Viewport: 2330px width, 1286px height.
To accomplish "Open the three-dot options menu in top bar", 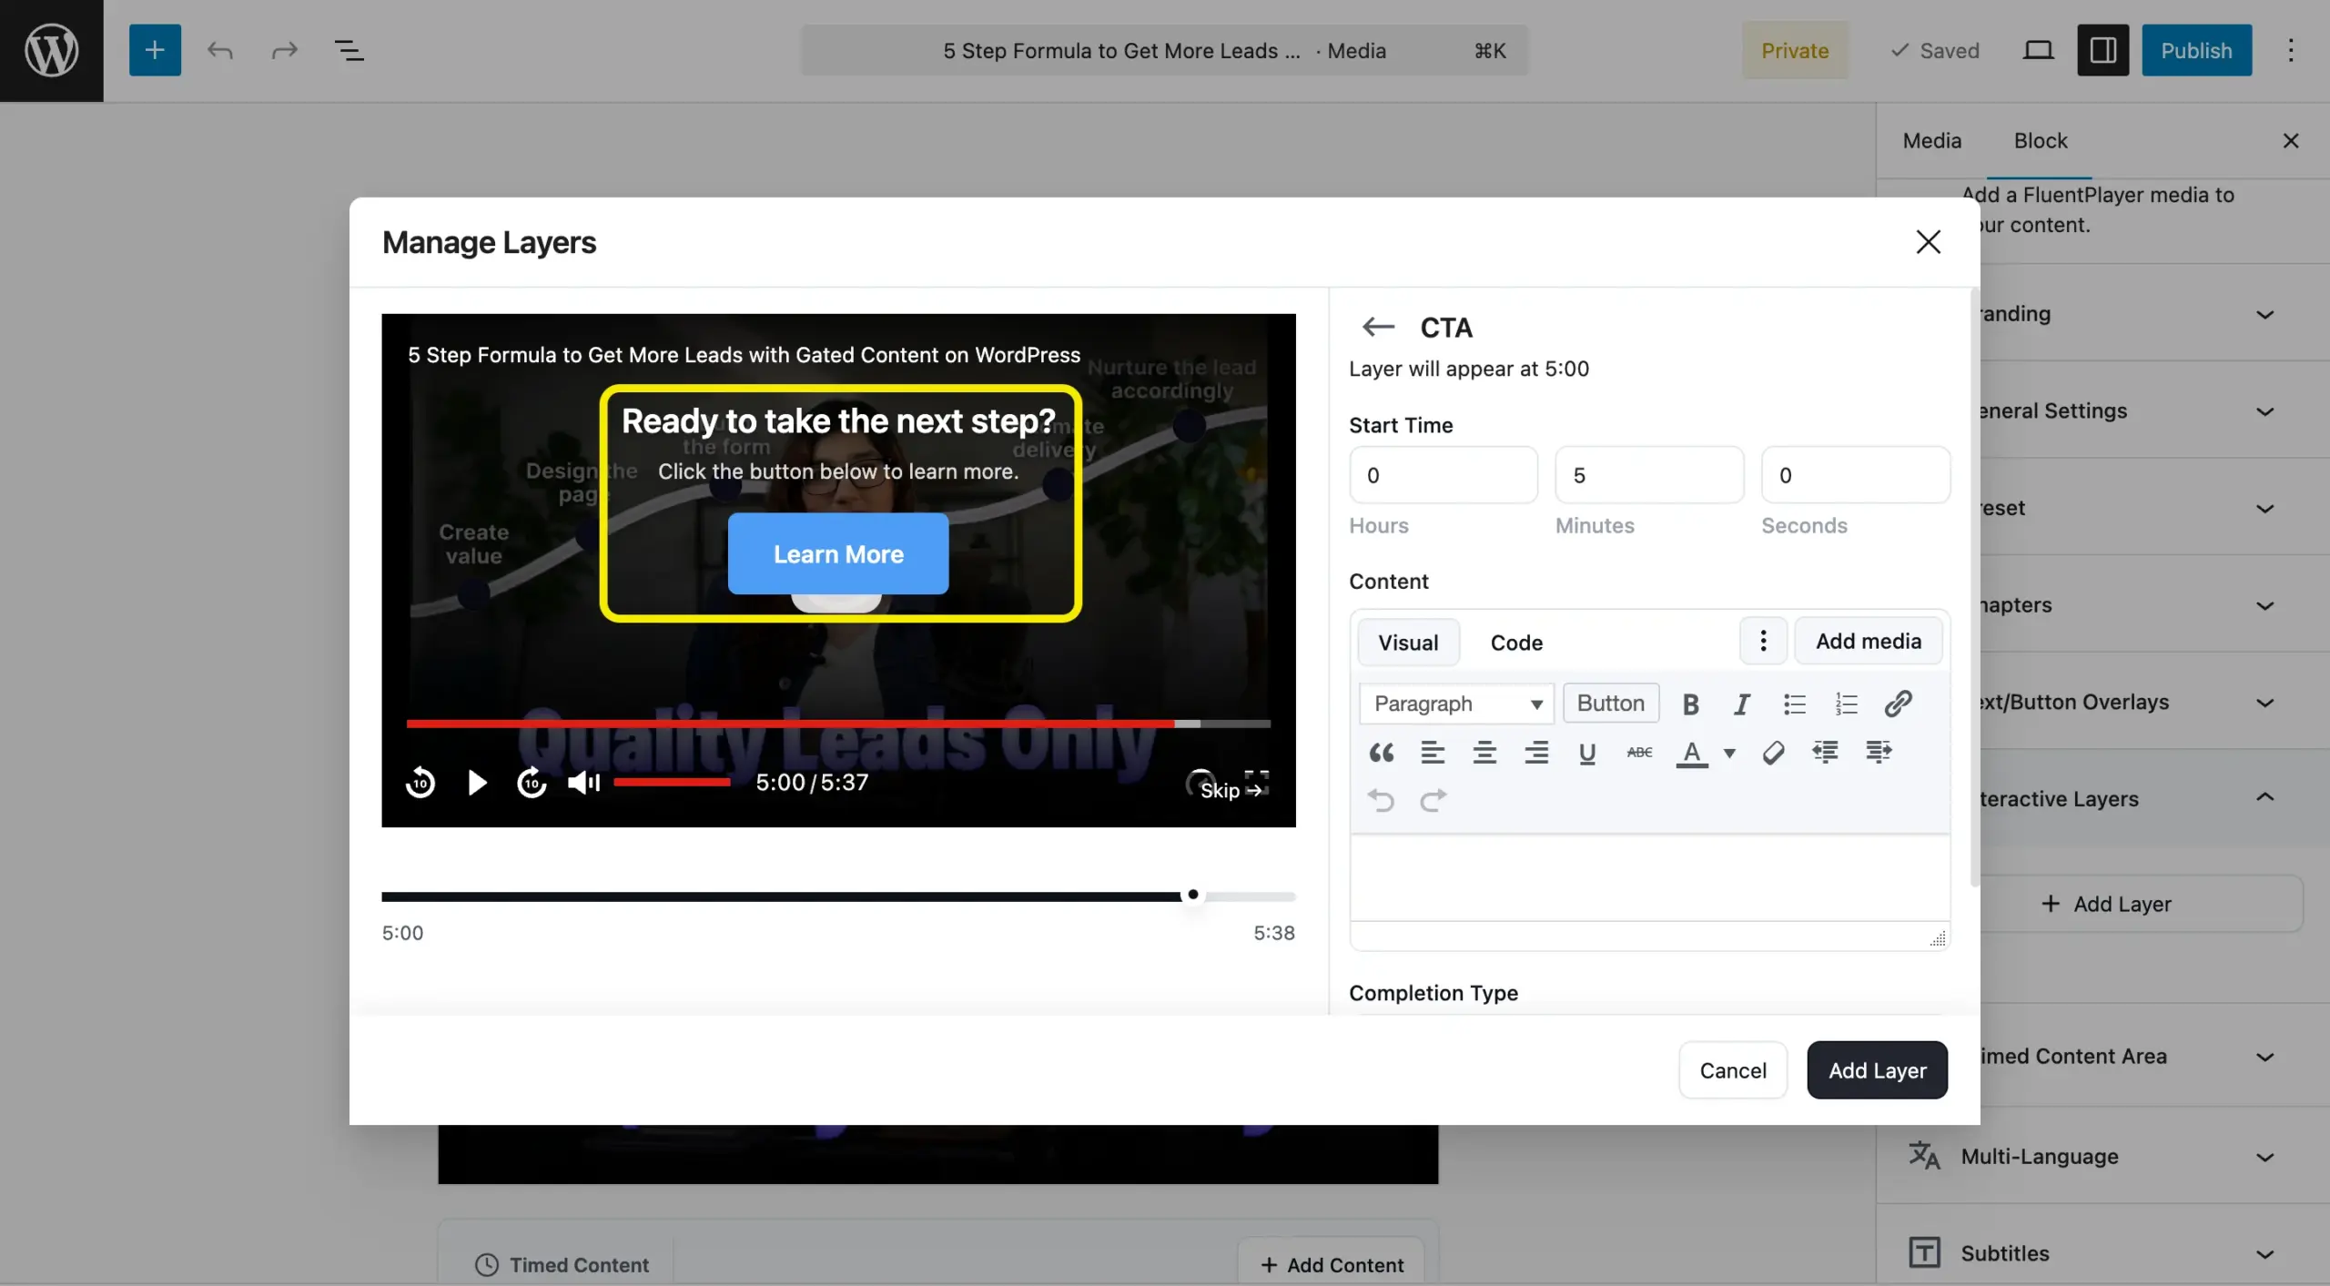I will tap(2291, 50).
